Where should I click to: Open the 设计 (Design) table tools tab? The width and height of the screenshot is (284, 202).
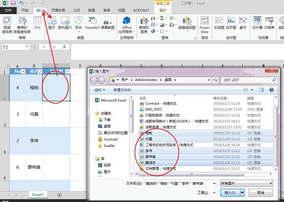pos(162,10)
